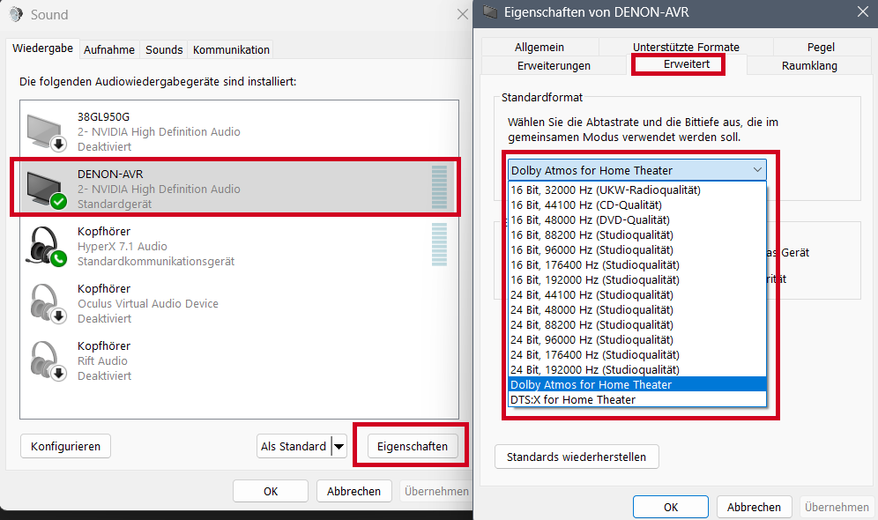This screenshot has width=878, height=520.
Task: Choose 16 Bit, 176400 Hz option
Action: [x=637, y=264]
